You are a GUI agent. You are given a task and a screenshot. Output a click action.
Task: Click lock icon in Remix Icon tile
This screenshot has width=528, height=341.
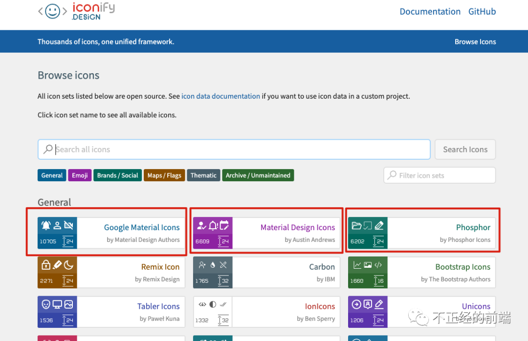[46, 265]
